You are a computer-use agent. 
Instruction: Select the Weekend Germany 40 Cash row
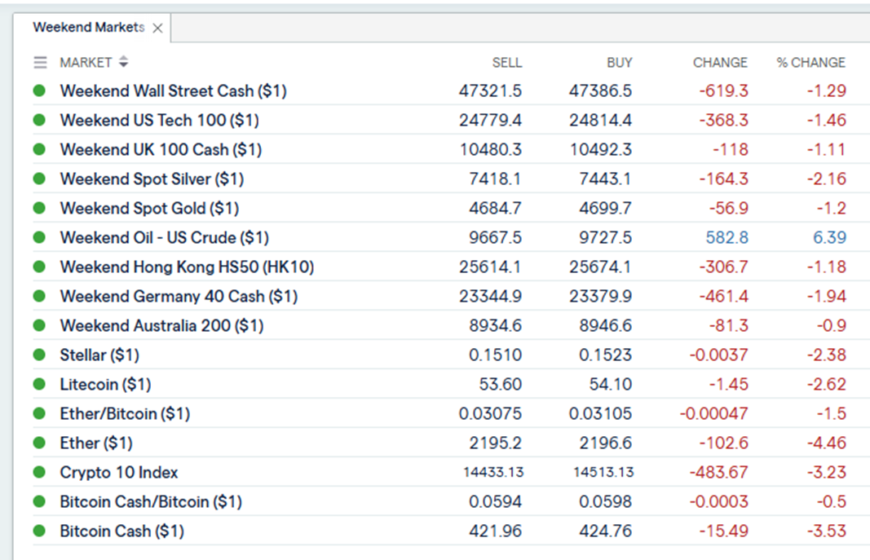(x=179, y=297)
